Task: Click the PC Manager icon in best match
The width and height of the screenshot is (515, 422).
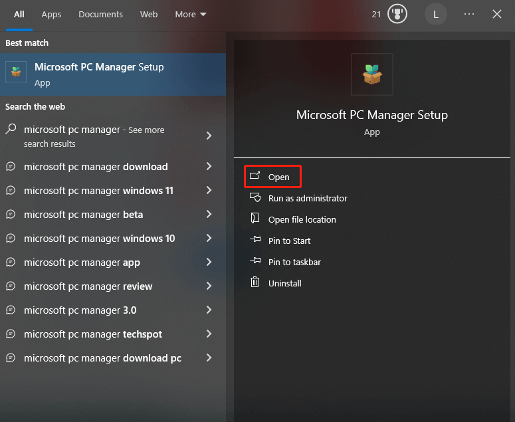Action: [x=16, y=72]
